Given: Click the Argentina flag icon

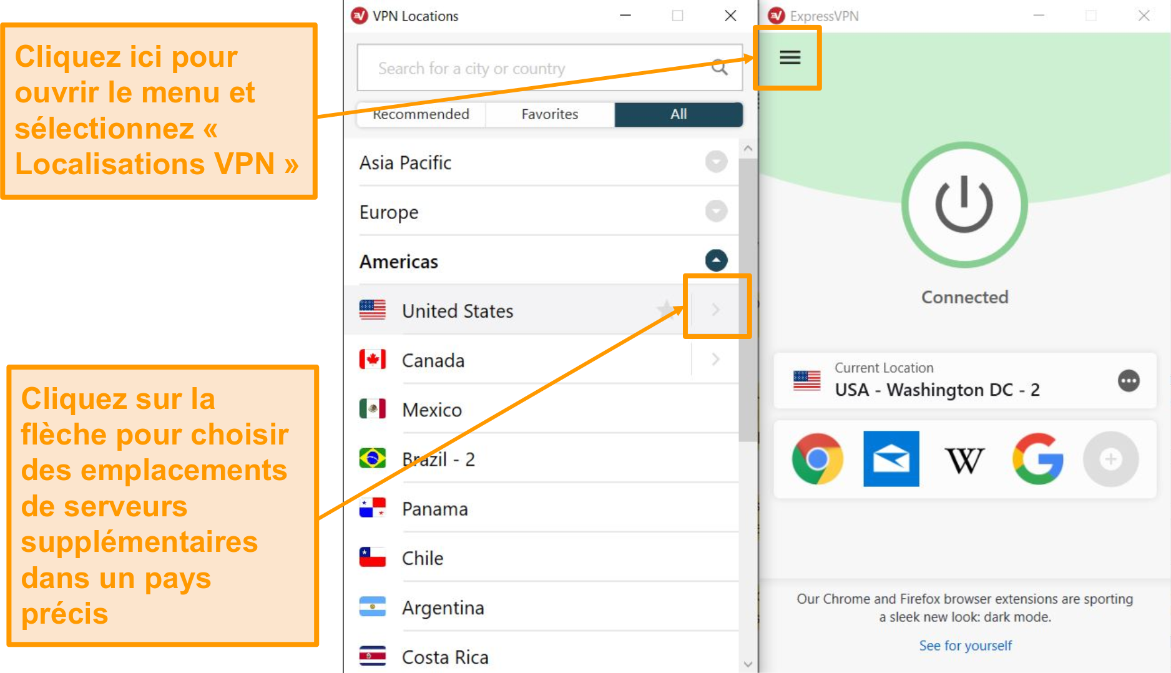Looking at the screenshot, I should (373, 606).
